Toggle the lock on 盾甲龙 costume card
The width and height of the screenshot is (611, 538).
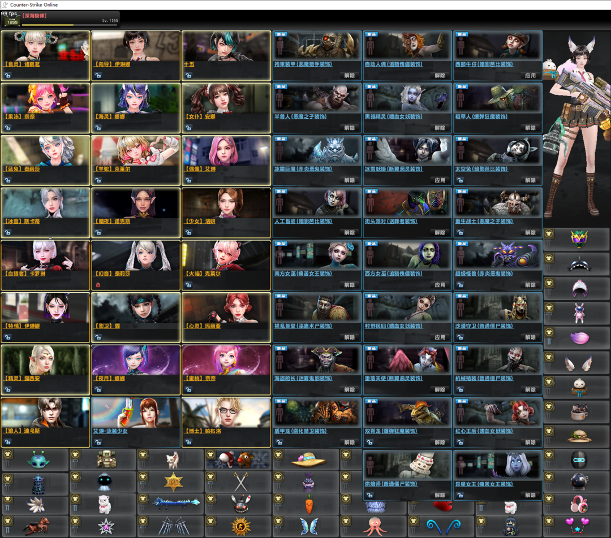pyautogui.click(x=279, y=442)
